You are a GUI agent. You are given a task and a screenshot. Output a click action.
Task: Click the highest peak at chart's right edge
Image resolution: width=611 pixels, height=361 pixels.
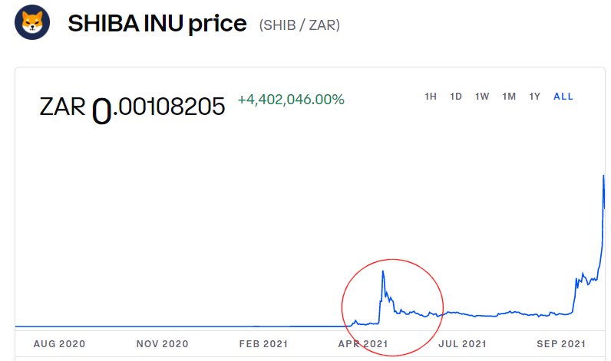(603, 176)
